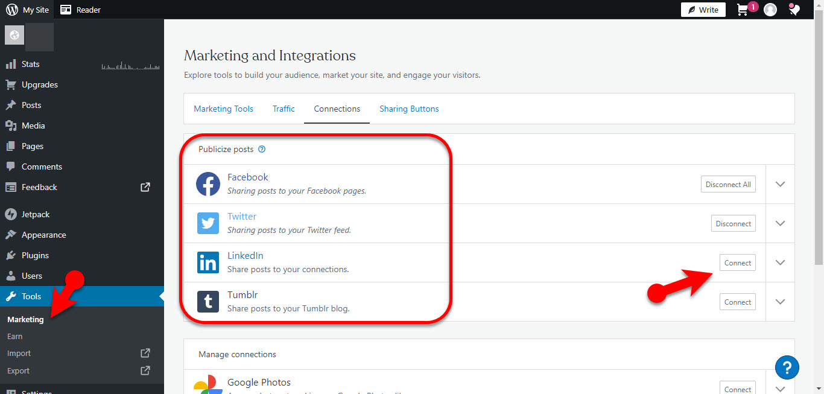Click the Pages icon in sidebar
Image resolution: width=824 pixels, height=394 pixels.
point(11,146)
